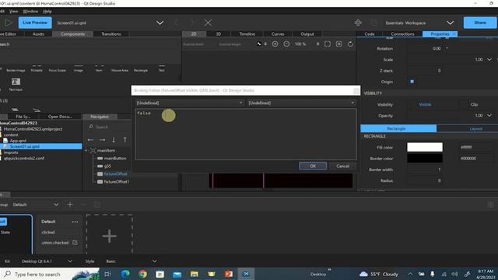Close the Properties tab with its X

454,34
